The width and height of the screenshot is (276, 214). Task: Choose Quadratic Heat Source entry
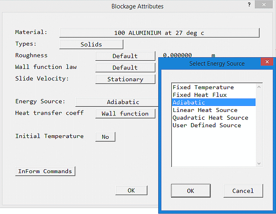(210, 118)
